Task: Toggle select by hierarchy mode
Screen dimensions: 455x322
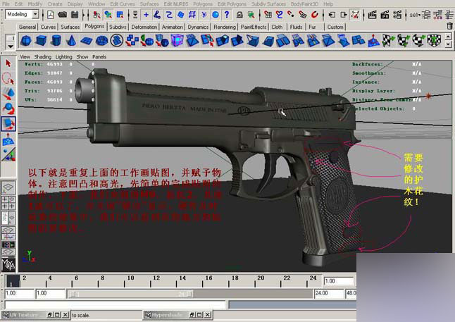Action: tap(96, 15)
